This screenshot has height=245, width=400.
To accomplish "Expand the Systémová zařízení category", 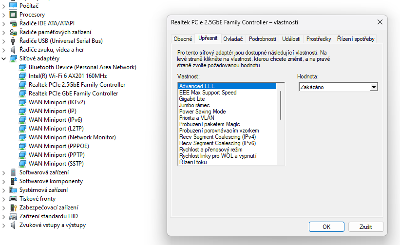I will (4, 190).
